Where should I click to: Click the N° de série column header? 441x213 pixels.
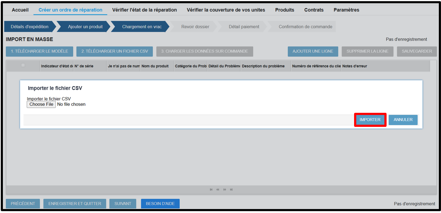90,66
